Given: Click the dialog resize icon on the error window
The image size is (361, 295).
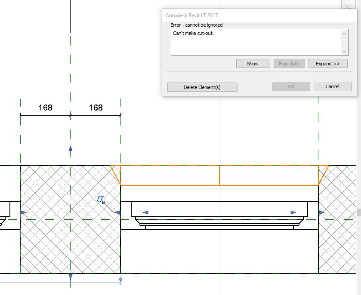Looking at the screenshot, I should click(348, 7).
